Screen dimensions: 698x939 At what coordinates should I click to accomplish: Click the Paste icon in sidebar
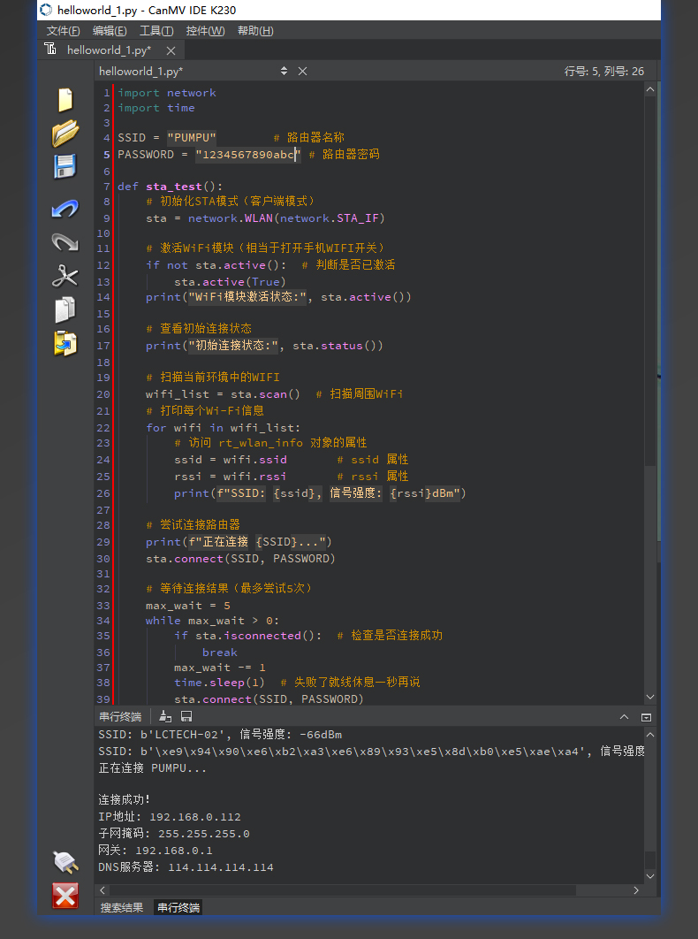click(65, 343)
